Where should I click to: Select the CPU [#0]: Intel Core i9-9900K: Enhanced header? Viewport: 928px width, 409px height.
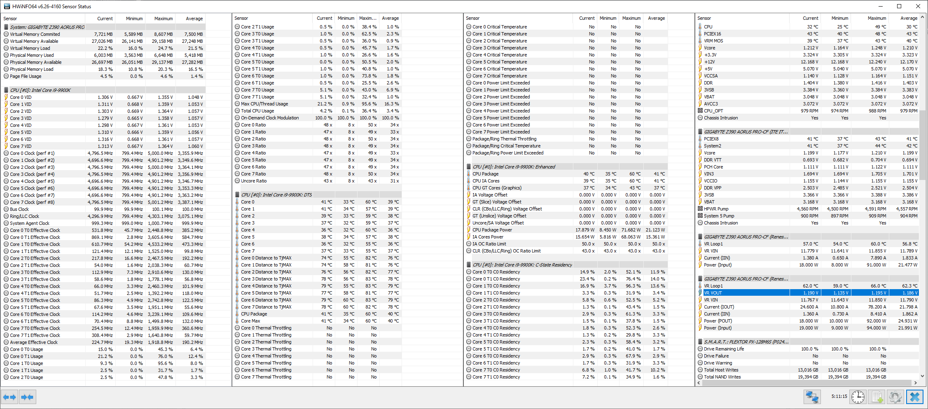[566, 167]
